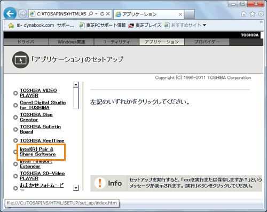
Task: Click the orange exclamation Info icon
Action: [x=100, y=183]
